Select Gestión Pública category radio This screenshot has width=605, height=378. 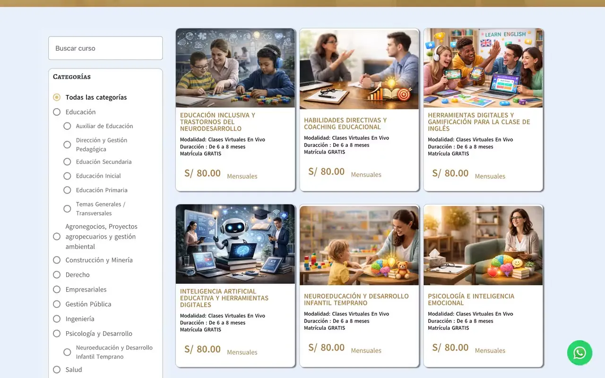(57, 304)
